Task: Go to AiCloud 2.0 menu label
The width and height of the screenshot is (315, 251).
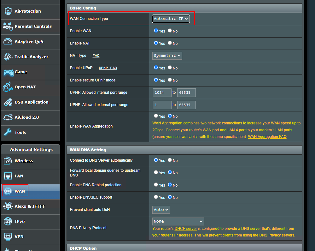Action: point(27,117)
